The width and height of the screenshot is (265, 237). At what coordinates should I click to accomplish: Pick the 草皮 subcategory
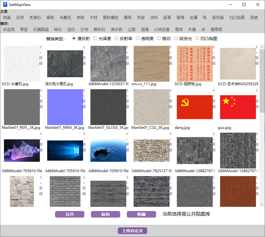coord(24,30)
